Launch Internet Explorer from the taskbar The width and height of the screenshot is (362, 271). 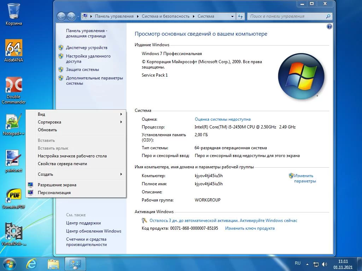point(31,264)
